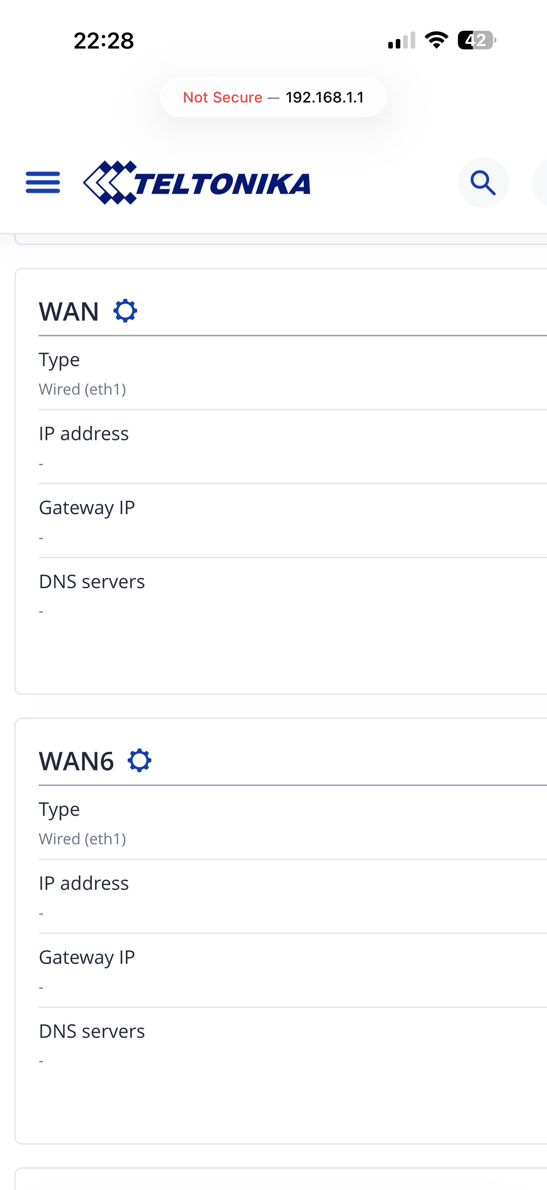
Task: Tap WAN Type Wired (eth1) value
Action: click(82, 390)
